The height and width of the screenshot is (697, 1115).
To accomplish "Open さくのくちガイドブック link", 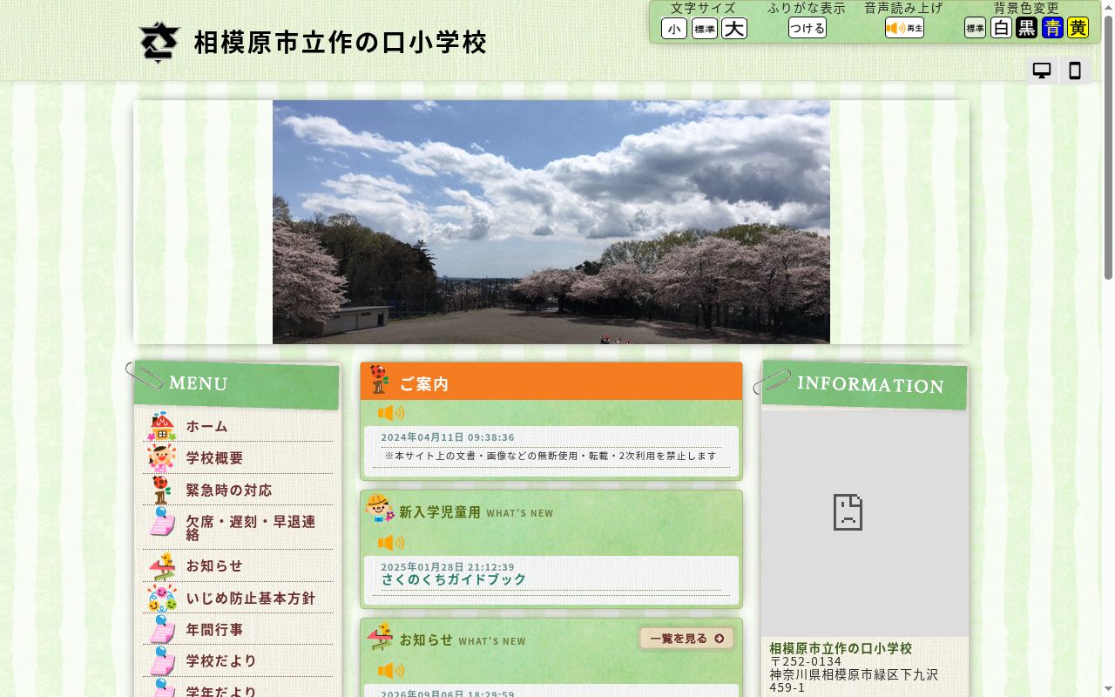I will pos(454,579).
